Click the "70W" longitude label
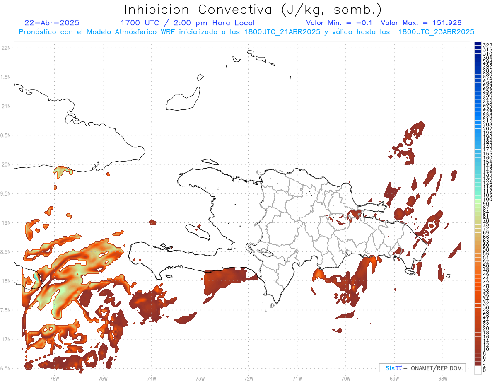This screenshot has width=497, height=384. click(346, 378)
